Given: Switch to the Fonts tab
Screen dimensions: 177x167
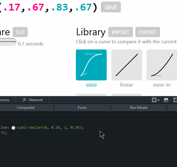Looking at the screenshot, I should 82,108.
